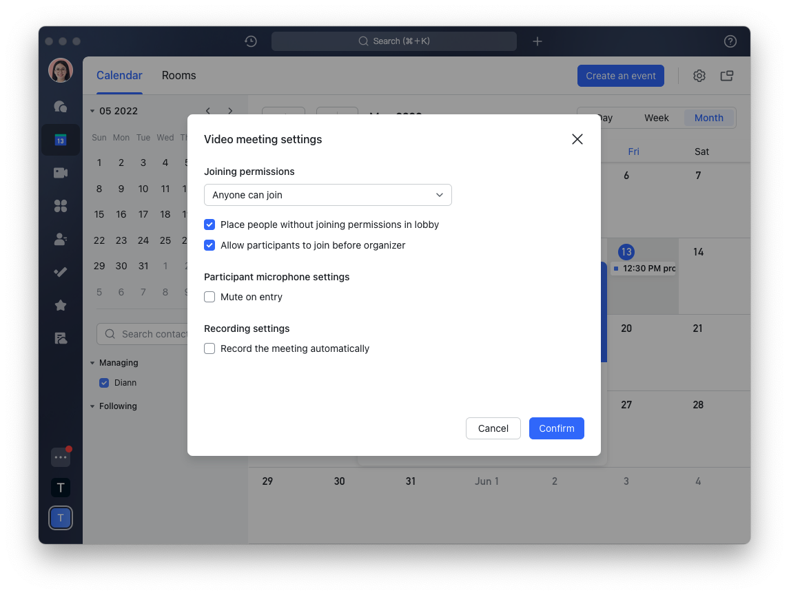This screenshot has width=789, height=595.
Task: Collapse the Following calendars section
Action: (93, 406)
